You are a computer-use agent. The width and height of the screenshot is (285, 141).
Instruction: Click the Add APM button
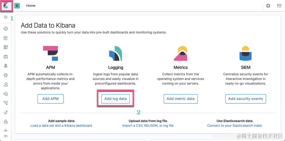51,99
